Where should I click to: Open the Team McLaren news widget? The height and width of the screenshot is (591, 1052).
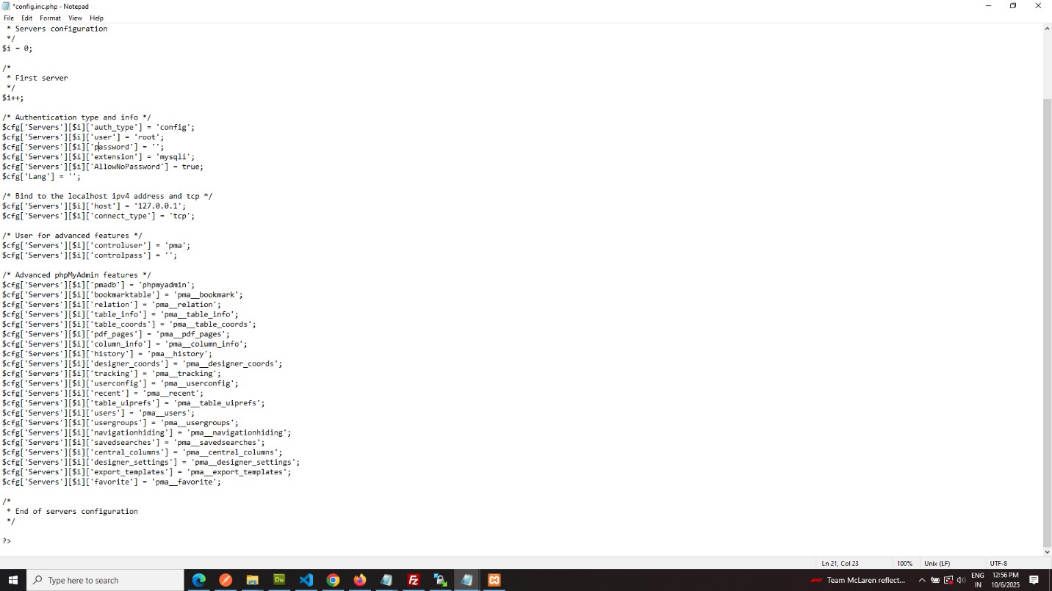[858, 580]
